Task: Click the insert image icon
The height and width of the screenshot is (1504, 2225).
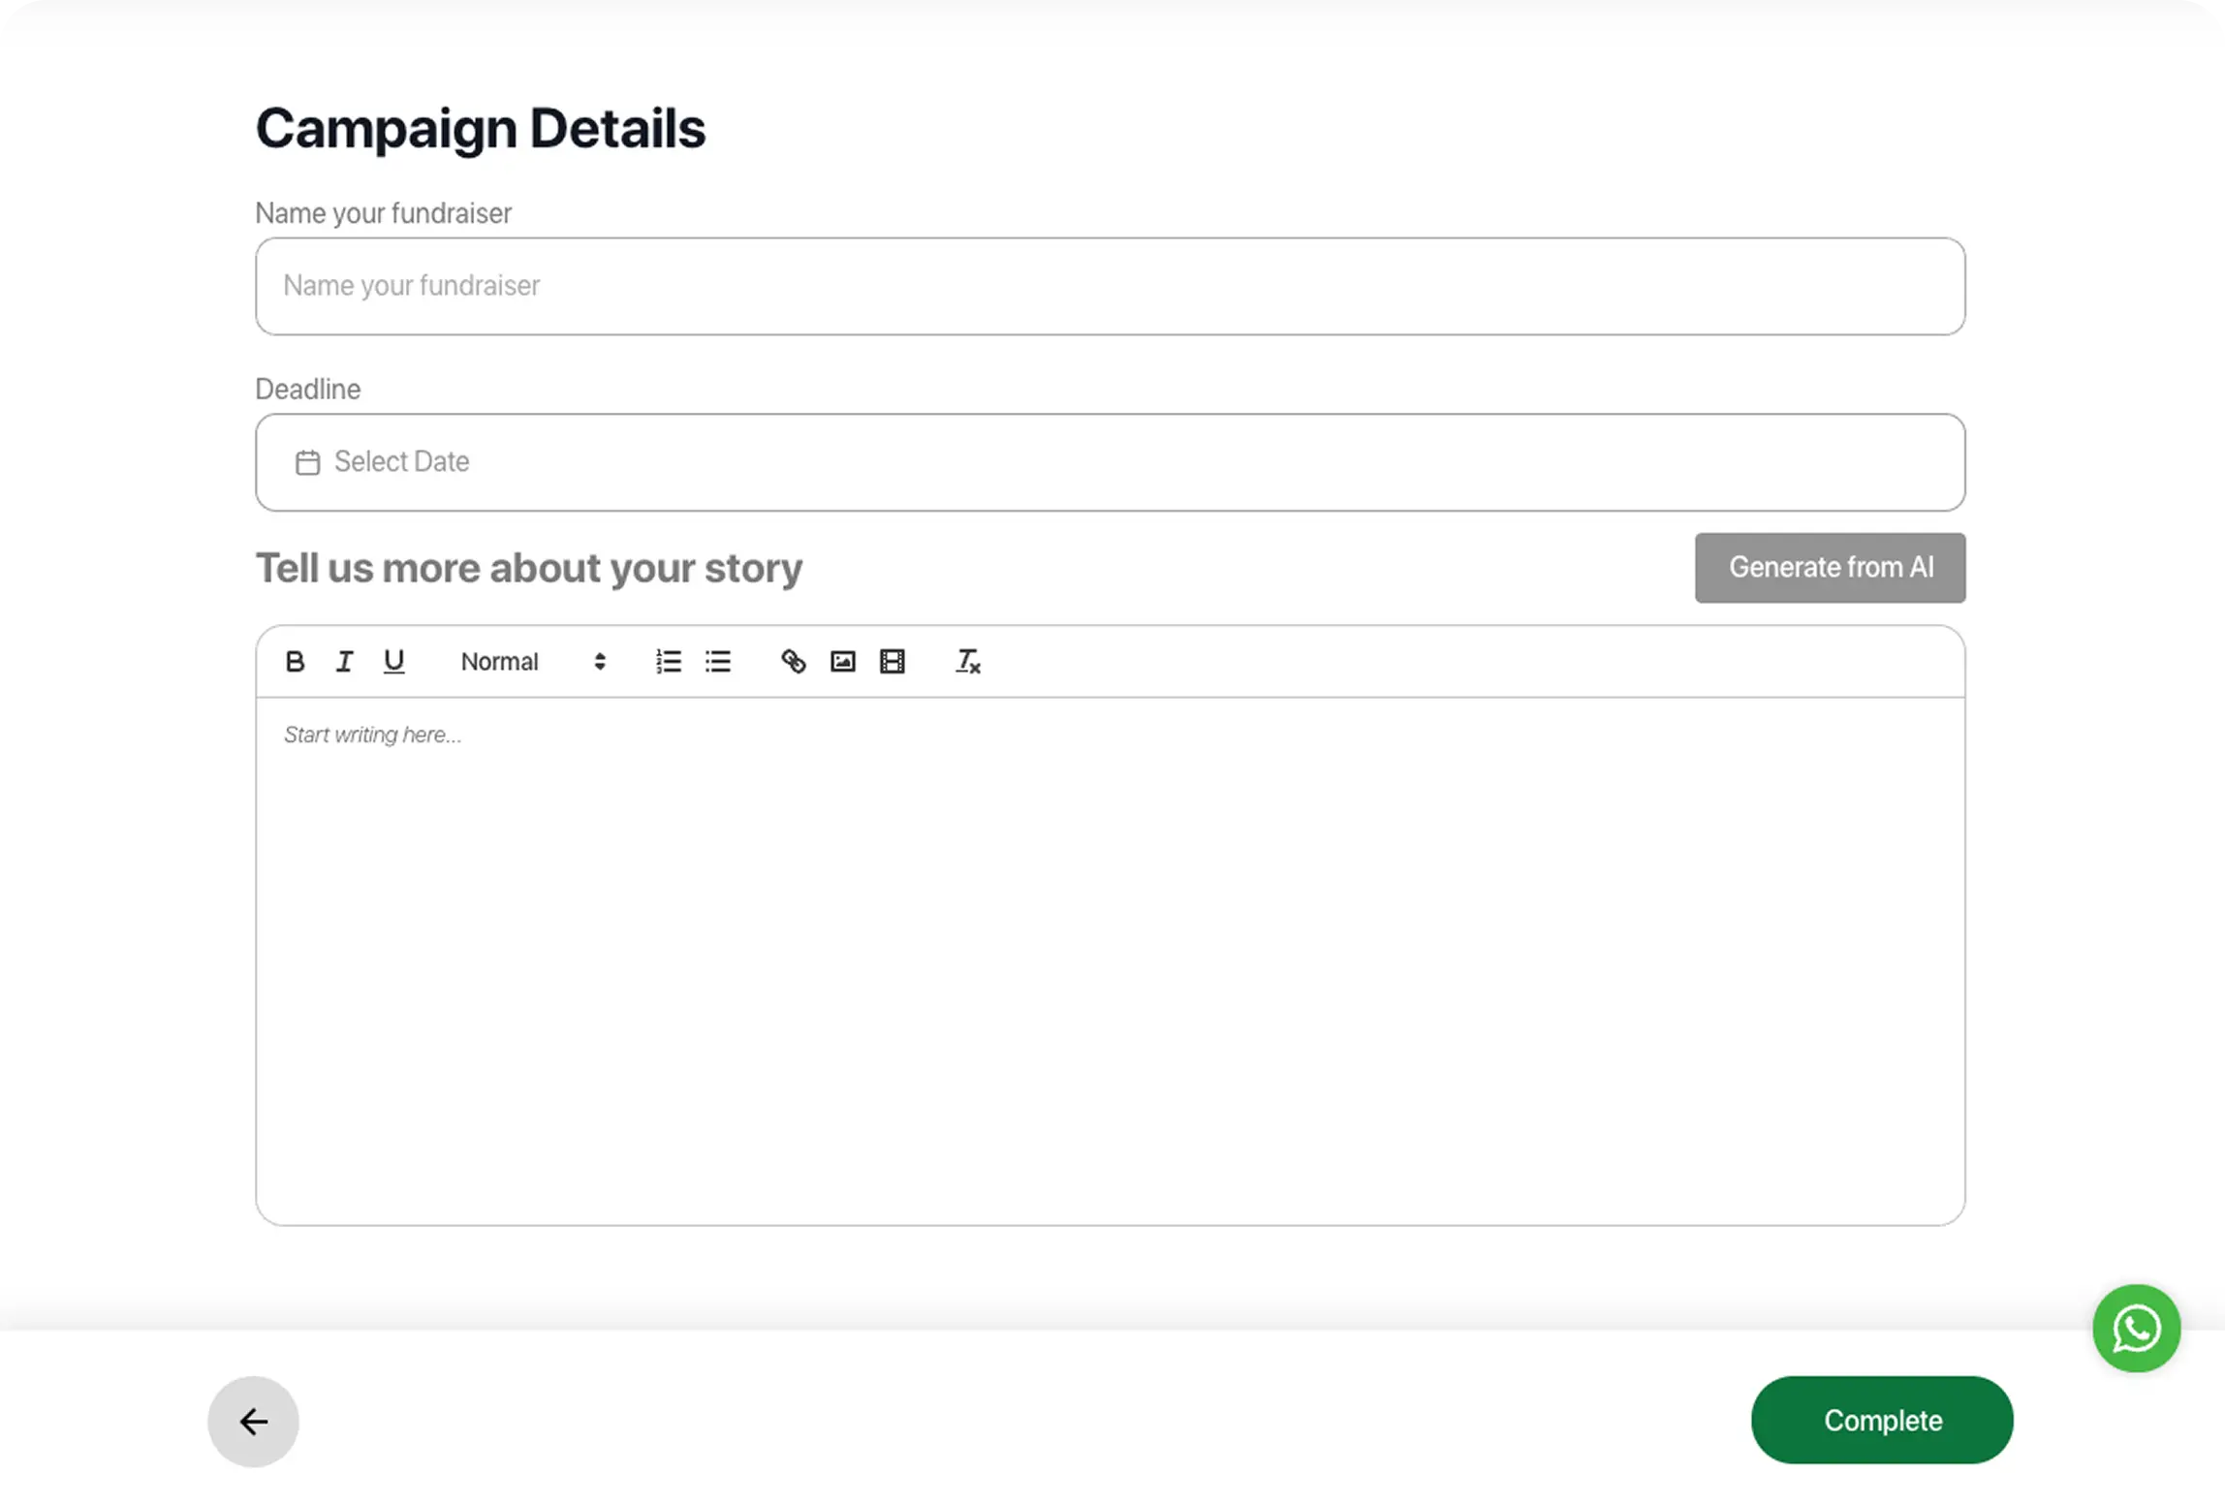Action: click(843, 662)
